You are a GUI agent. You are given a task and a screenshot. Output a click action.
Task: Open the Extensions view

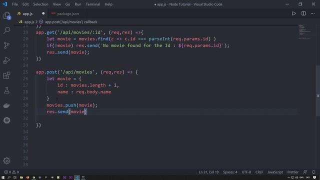pyautogui.click(x=6, y=75)
